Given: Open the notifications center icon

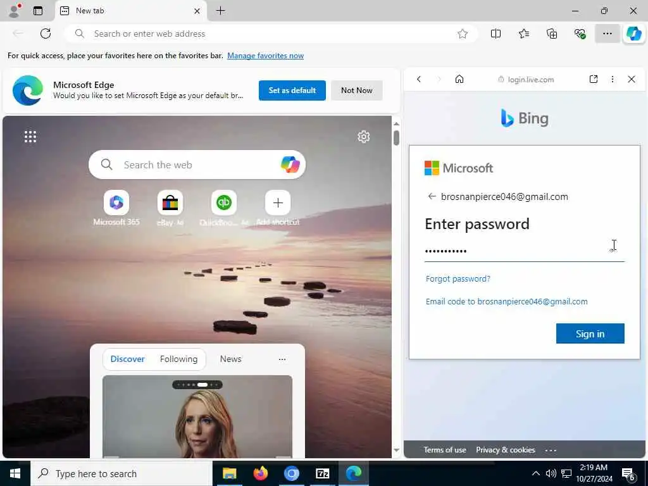Looking at the screenshot, I should (x=628, y=475).
